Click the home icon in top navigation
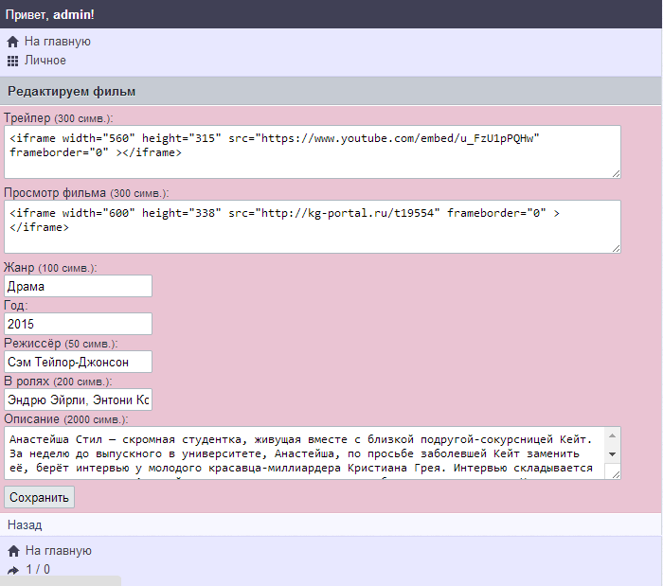663x586 pixels. pyautogui.click(x=12, y=42)
